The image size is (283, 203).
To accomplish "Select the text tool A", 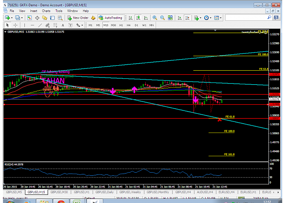I will [x=63, y=25].
